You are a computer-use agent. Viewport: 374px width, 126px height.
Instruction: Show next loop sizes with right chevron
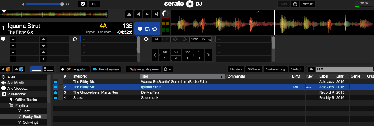tap(208, 55)
